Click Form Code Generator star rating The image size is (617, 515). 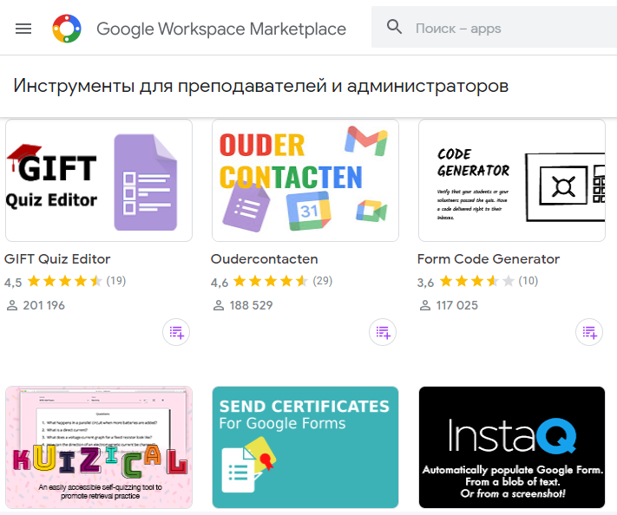477,282
